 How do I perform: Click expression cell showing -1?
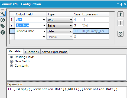(95, 20)
